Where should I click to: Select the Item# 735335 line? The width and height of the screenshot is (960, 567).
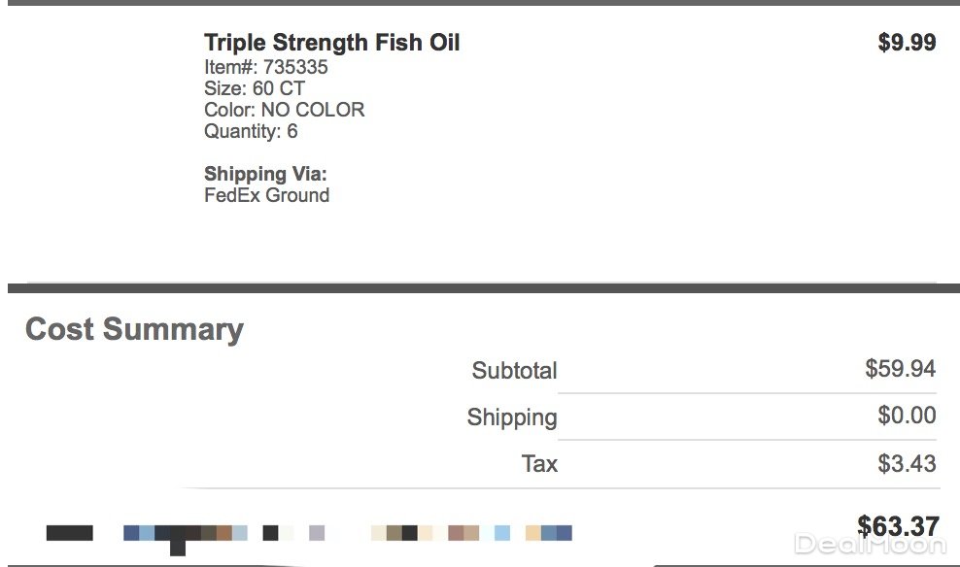(265, 67)
